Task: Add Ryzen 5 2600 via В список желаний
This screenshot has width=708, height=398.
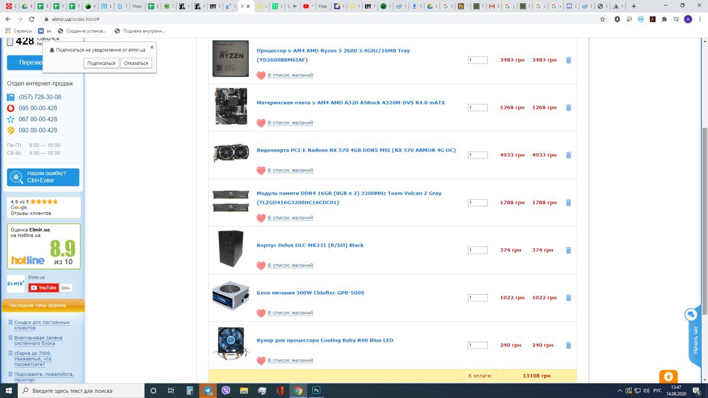Action: (290, 75)
